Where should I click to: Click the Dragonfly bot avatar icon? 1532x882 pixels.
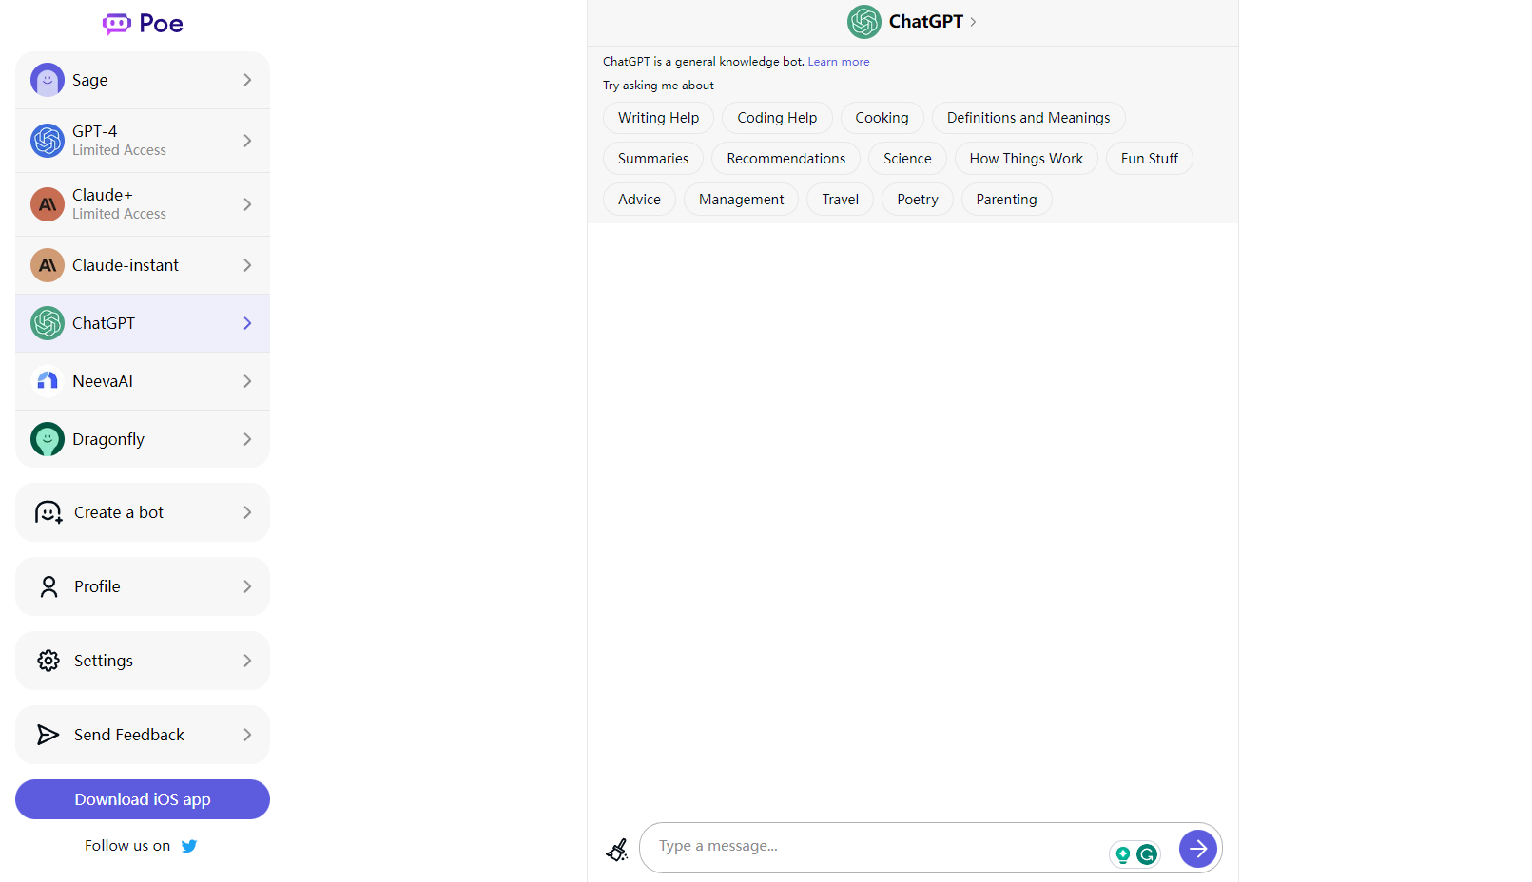[x=48, y=439]
